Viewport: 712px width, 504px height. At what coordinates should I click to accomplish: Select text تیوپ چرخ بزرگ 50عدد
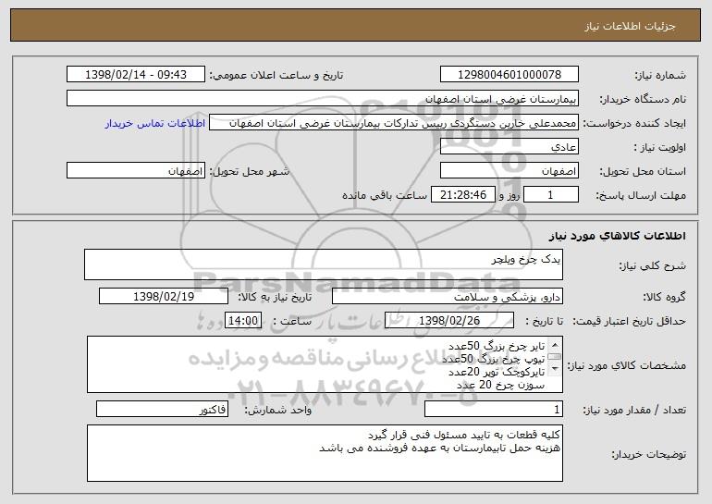pyautogui.click(x=493, y=359)
